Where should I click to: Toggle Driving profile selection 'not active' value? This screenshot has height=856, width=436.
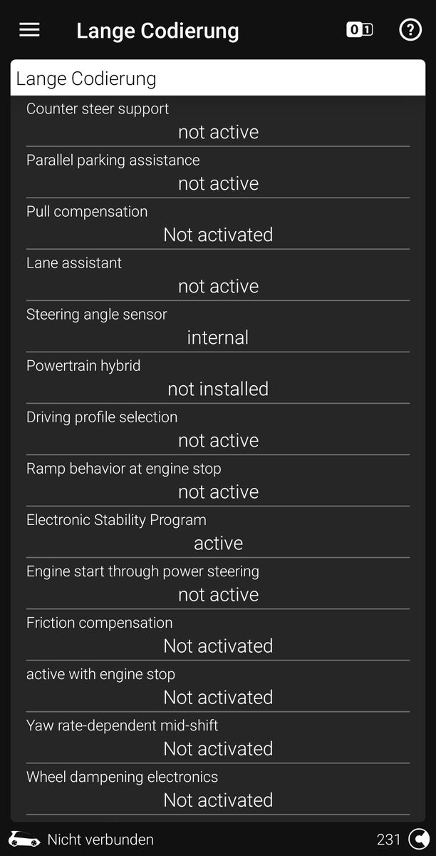coord(218,440)
